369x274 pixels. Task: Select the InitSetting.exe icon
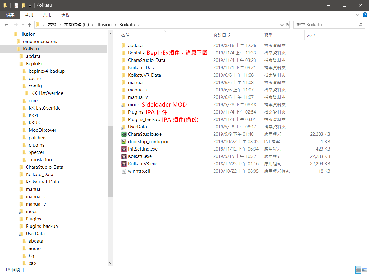[124, 149]
